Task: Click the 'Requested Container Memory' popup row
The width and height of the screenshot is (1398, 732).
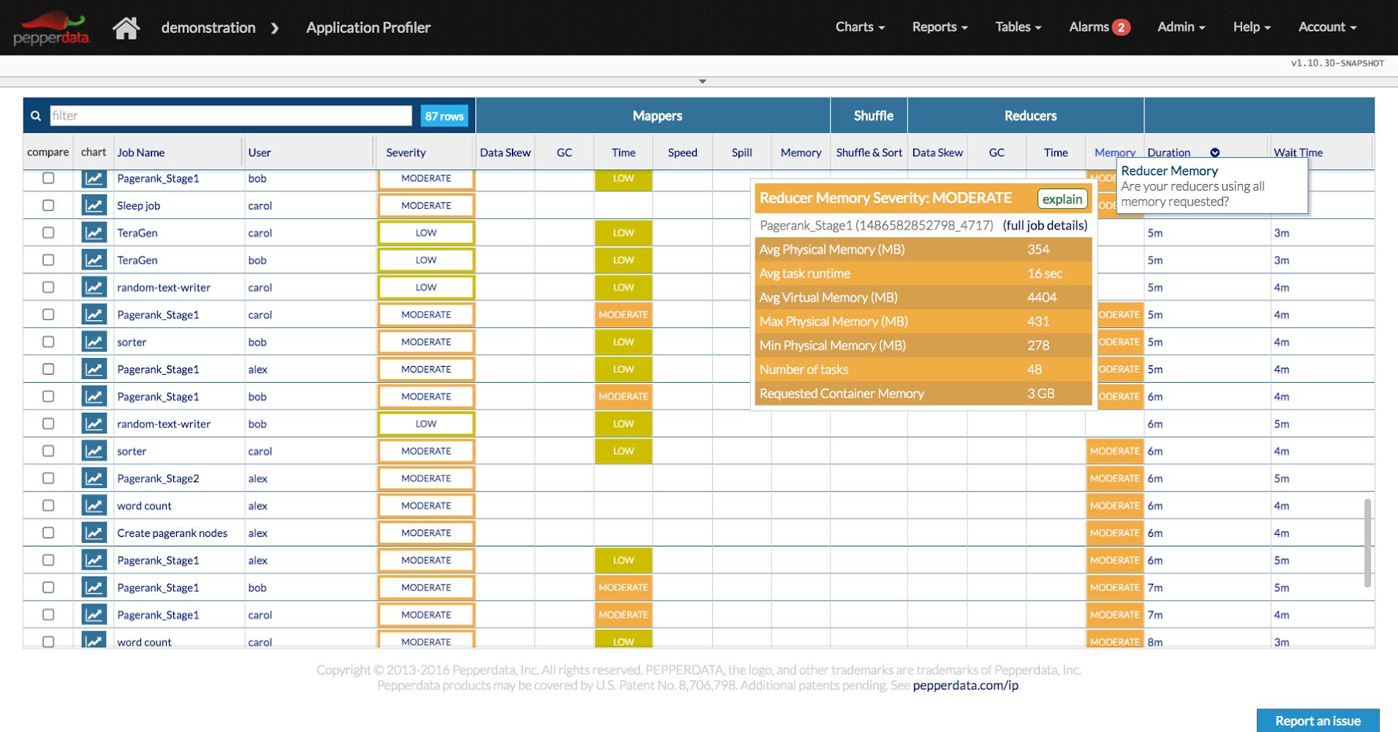Action: (923, 393)
